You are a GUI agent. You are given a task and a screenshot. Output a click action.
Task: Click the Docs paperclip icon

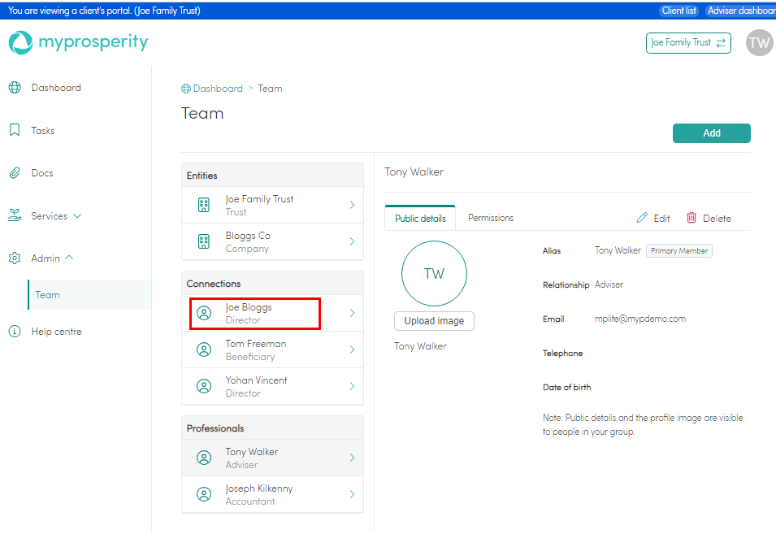[x=15, y=173]
